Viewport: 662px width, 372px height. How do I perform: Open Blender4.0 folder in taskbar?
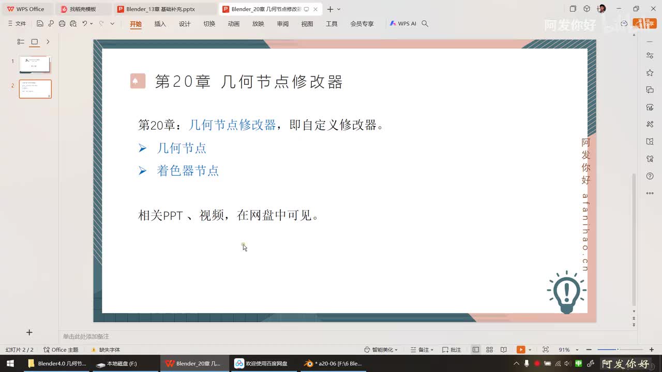[57, 363]
